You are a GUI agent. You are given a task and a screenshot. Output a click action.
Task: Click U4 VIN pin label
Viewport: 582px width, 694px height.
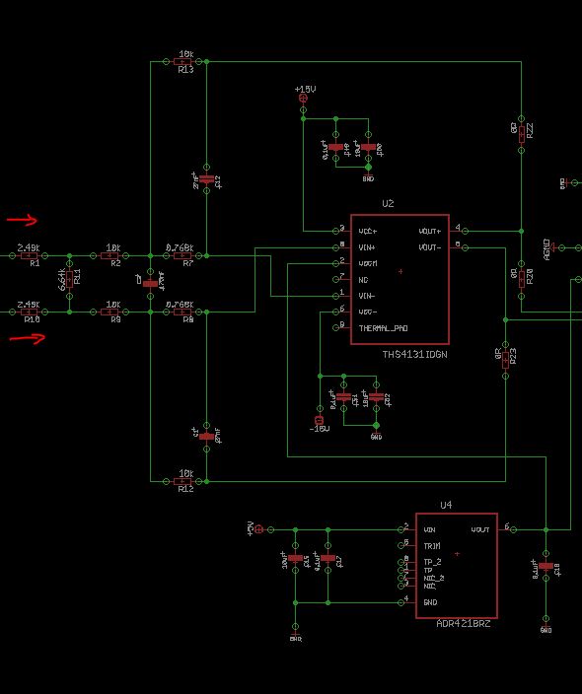pos(429,529)
